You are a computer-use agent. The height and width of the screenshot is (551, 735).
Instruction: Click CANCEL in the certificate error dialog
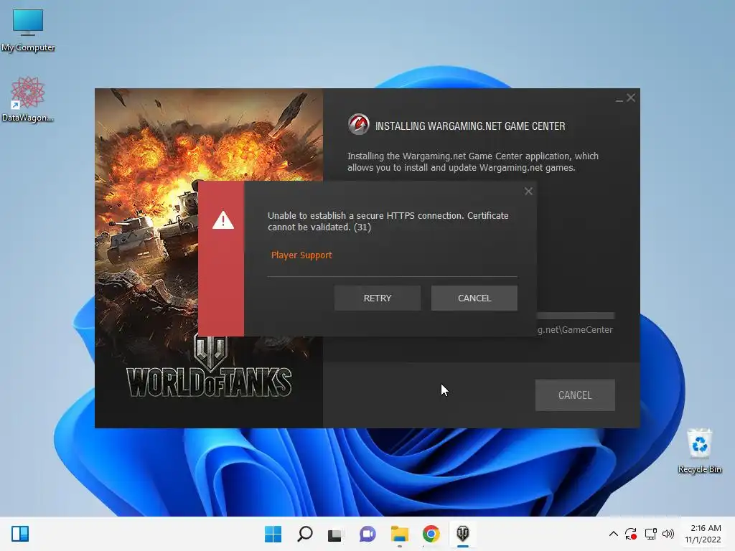pos(474,298)
